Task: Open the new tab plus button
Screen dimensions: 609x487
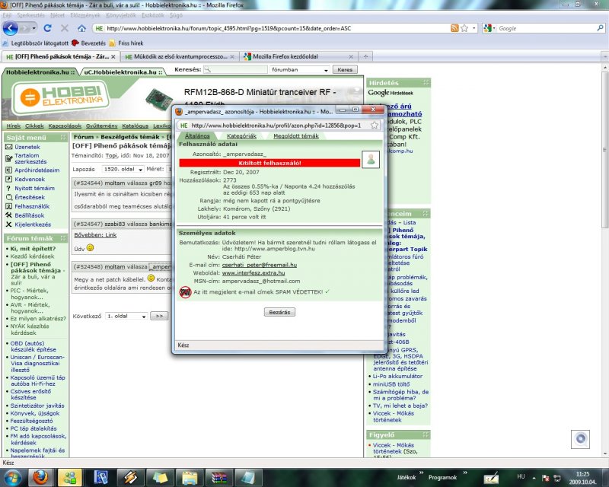Action: pyautogui.click(x=365, y=56)
